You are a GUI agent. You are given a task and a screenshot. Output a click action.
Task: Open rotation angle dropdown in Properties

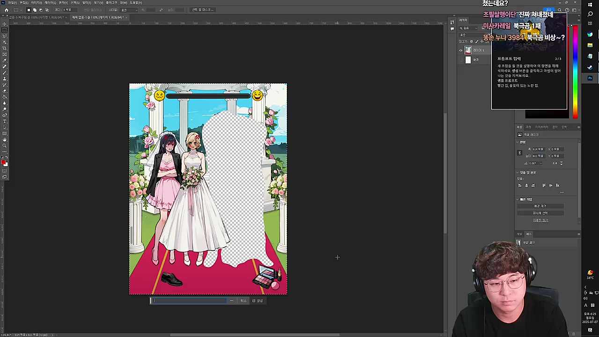pyautogui.click(x=541, y=163)
